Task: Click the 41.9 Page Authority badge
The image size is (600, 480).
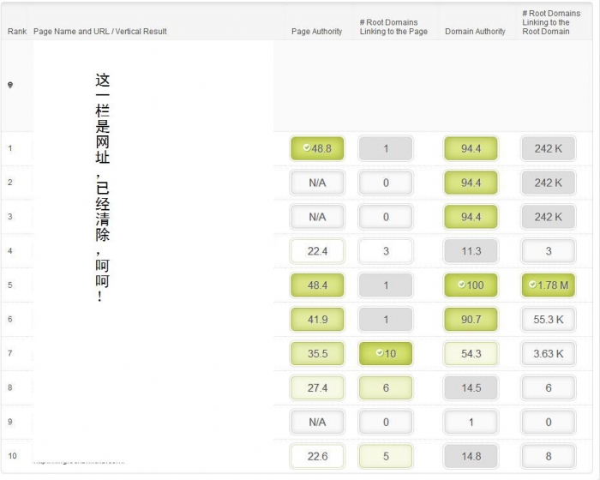Action: (x=317, y=320)
